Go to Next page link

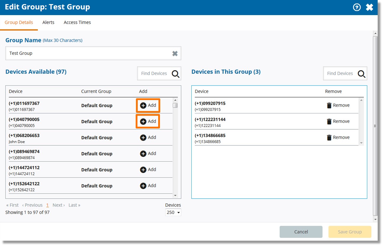59,205
